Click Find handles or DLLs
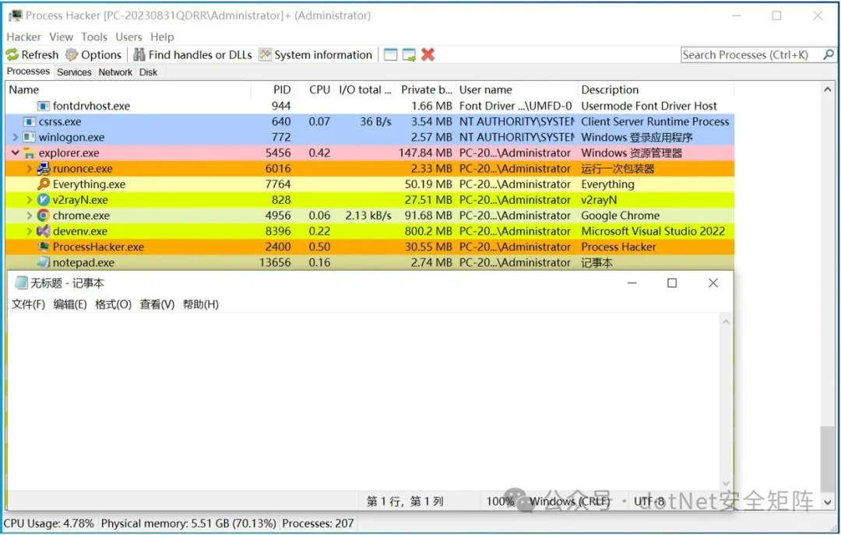Screen dimensions: 841x535 tap(192, 54)
